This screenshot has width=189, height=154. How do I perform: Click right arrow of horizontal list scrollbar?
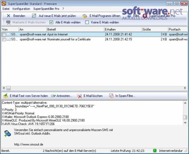tap(185, 88)
